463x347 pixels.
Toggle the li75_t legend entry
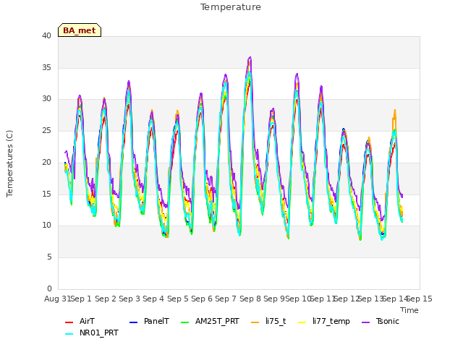(x=268, y=321)
